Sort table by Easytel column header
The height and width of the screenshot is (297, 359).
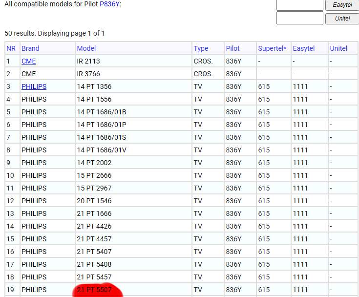(304, 48)
